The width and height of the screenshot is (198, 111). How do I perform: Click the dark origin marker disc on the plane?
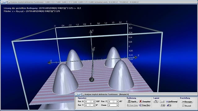[92, 80]
